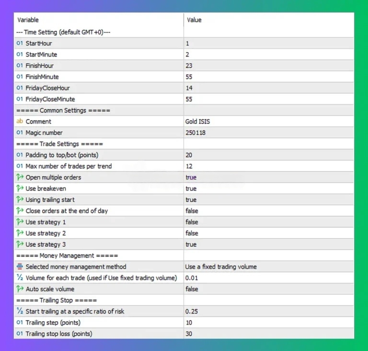Toggle the Use strategy 3 true value
Image resolution: width=368 pixels, height=351 pixels.
click(191, 245)
